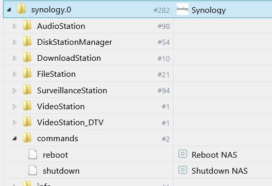Click the Reboot NAS button-role icon
Screen dimensions: 272x186
(x=183, y=154)
